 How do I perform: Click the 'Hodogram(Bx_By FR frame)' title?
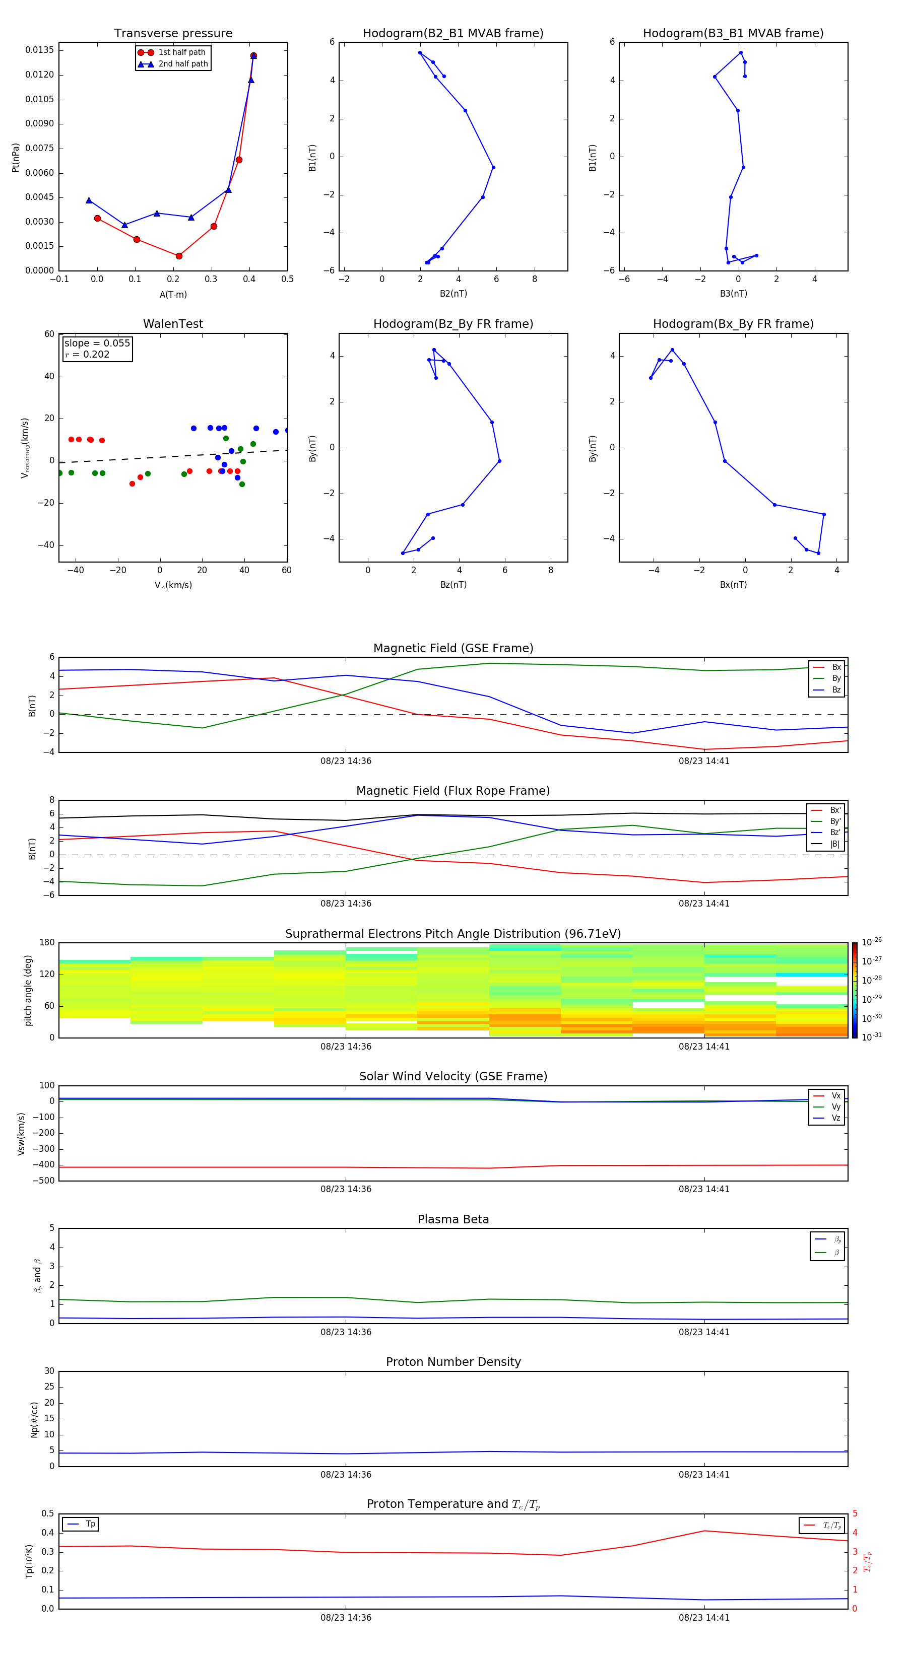(x=733, y=324)
